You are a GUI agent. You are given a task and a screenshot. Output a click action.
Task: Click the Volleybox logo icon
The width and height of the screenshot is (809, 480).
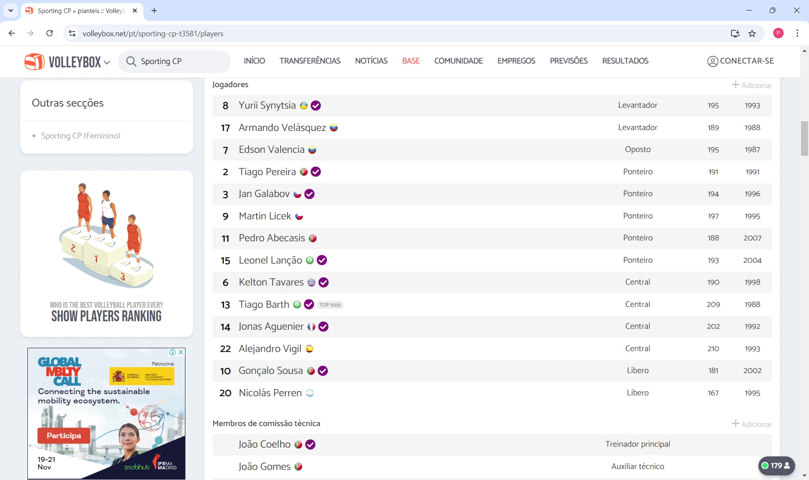click(x=34, y=61)
